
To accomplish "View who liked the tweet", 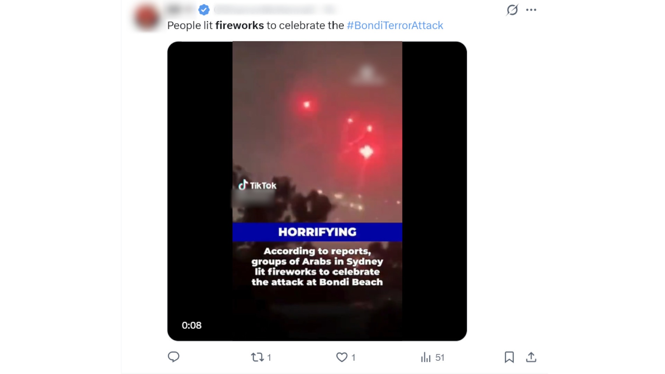I will coord(353,357).
